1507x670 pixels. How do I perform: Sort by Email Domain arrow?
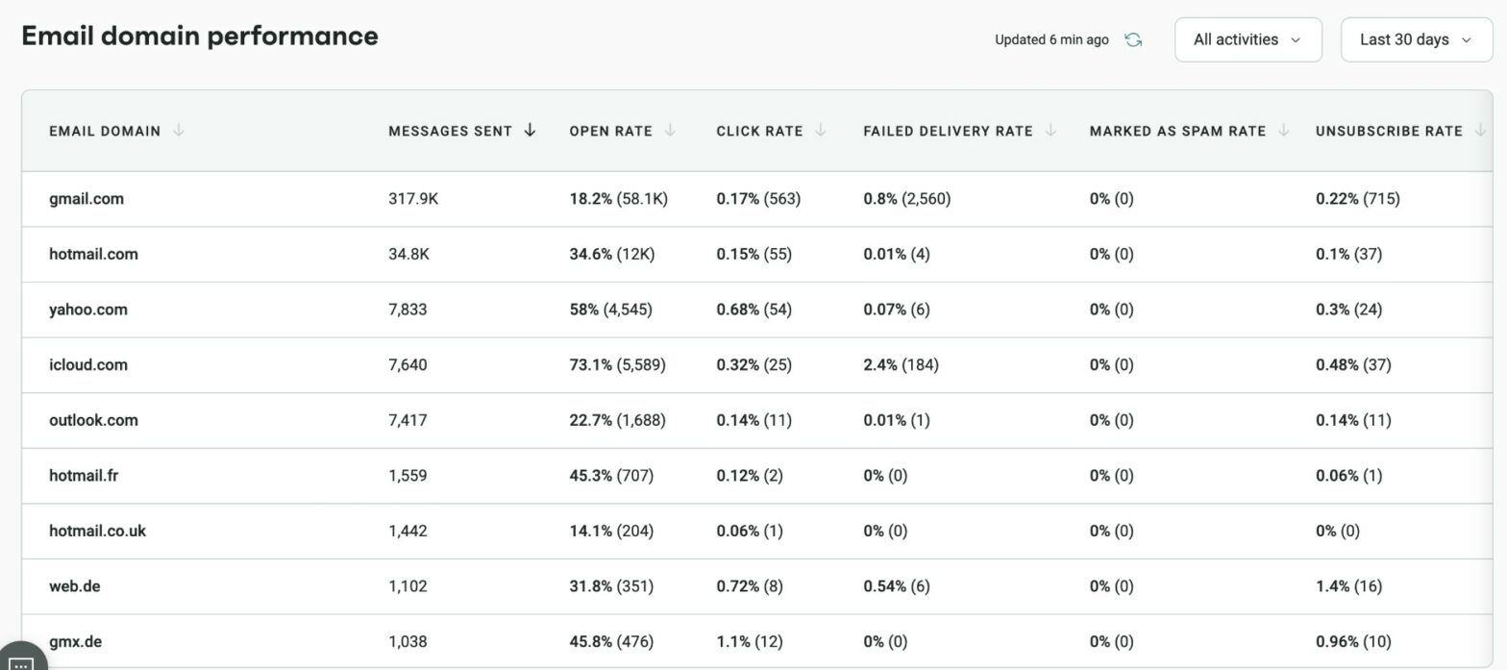[x=179, y=131]
